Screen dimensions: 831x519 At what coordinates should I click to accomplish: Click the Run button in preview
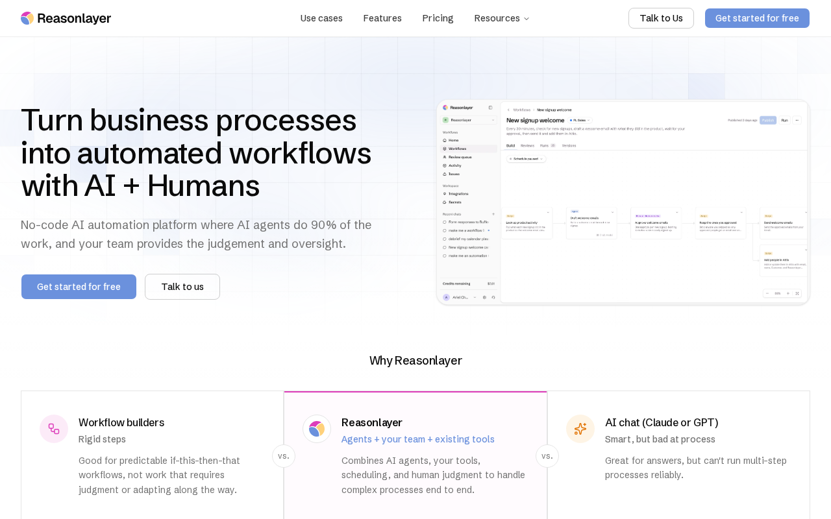coord(784,120)
